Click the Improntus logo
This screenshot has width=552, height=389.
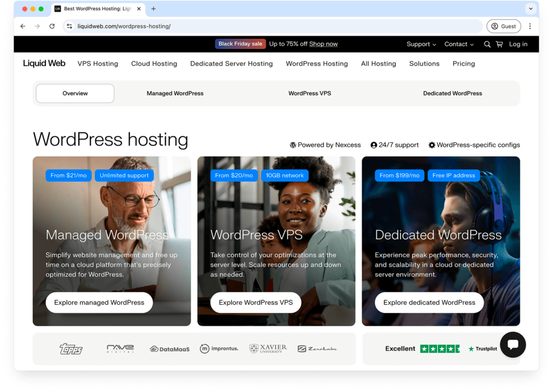(219, 349)
